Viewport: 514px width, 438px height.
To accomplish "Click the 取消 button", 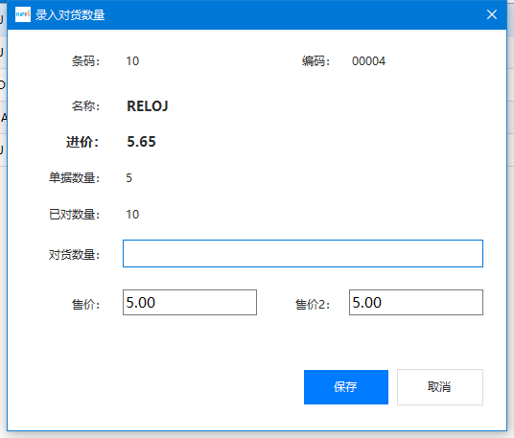I will click(x=440, y=387).
